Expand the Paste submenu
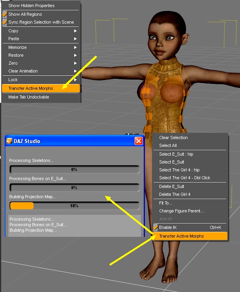240x292 pixels. (x=41, y=39)
